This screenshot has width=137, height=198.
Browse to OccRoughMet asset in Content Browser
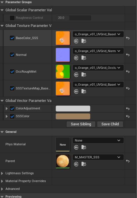point(84,75)
